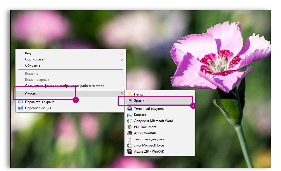
Task: Click the Chrome icon beside PDF Document
Action: [x=130, y=127]
